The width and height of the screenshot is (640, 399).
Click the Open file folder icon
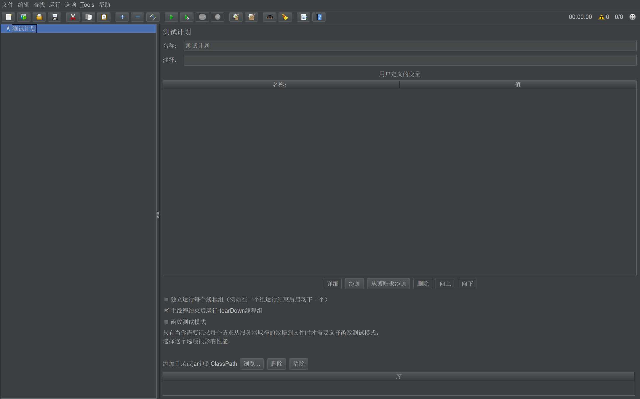tap(39, 17)
